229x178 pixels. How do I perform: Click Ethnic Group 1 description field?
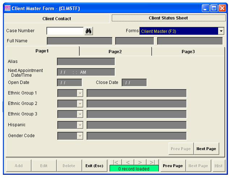[136, 93]
